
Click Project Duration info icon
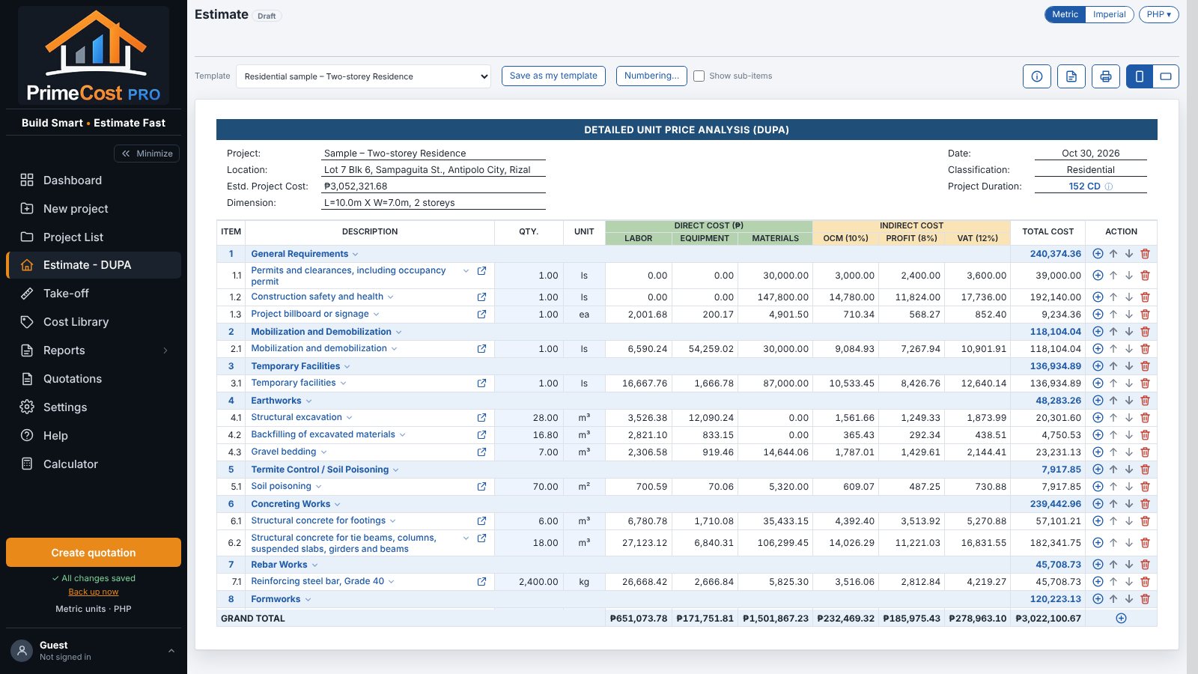pyautogui.click(x=1109, y=186)
